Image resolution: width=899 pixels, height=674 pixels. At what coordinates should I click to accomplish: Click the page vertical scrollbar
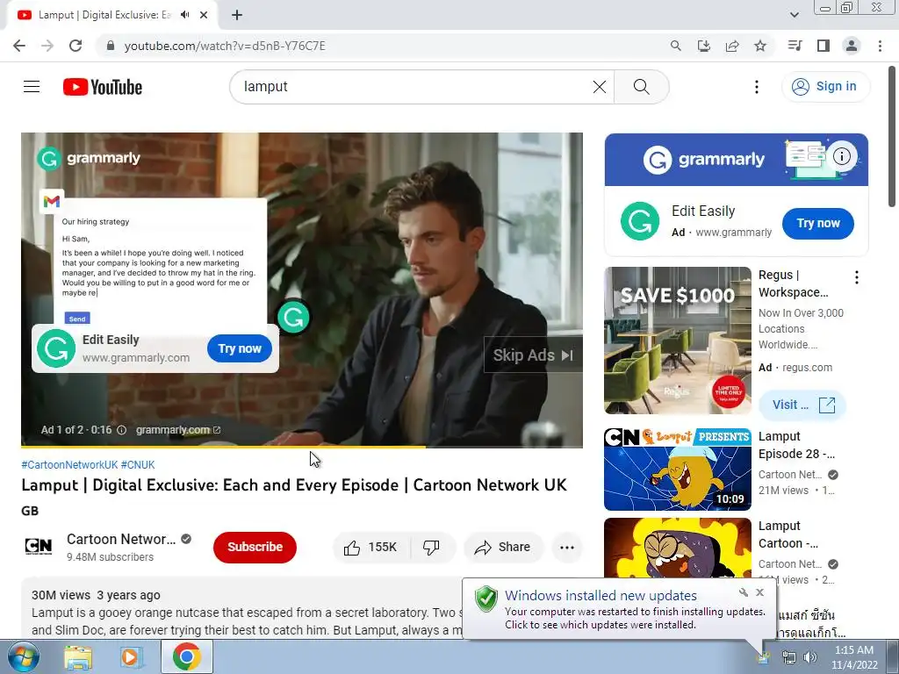tap(893, 138)
